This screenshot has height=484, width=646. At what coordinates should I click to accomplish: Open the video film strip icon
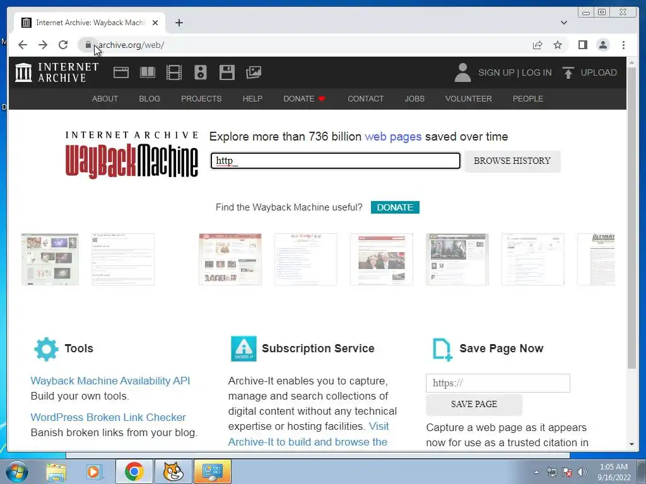tap(174, 72)
